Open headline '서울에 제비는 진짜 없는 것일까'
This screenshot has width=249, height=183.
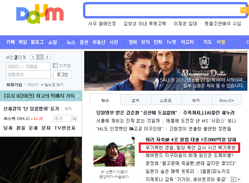(128, 121)
